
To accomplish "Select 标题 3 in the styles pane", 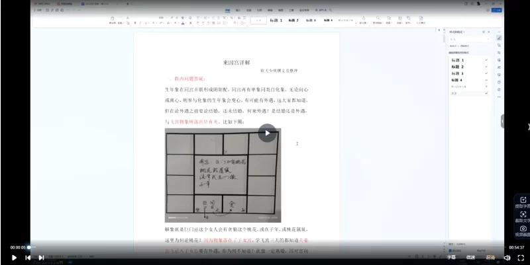I will (x=458, y=73).
